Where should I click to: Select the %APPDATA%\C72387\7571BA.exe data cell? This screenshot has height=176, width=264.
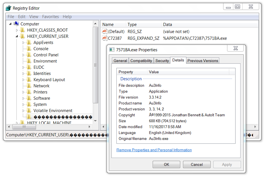pos(195,38)
